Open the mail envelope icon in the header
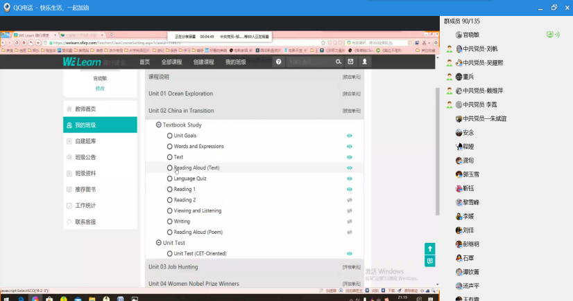Viewport: 573px width, 301px height. coord(351,62)
